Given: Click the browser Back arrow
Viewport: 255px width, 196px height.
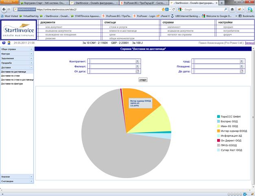Looking at the screenshot, I should [4, 9].
